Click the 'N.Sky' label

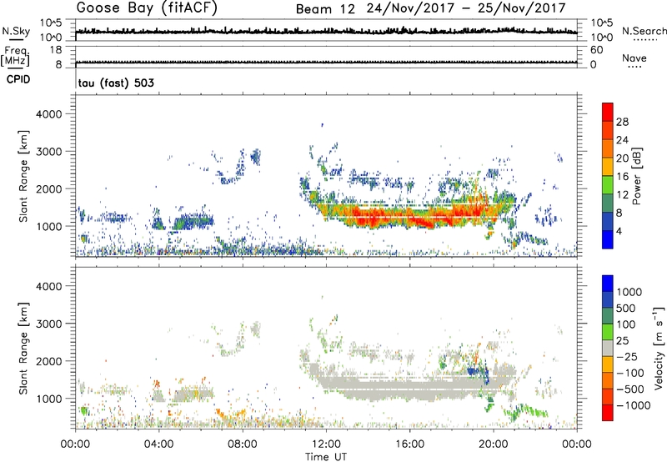tap(16, 31)
